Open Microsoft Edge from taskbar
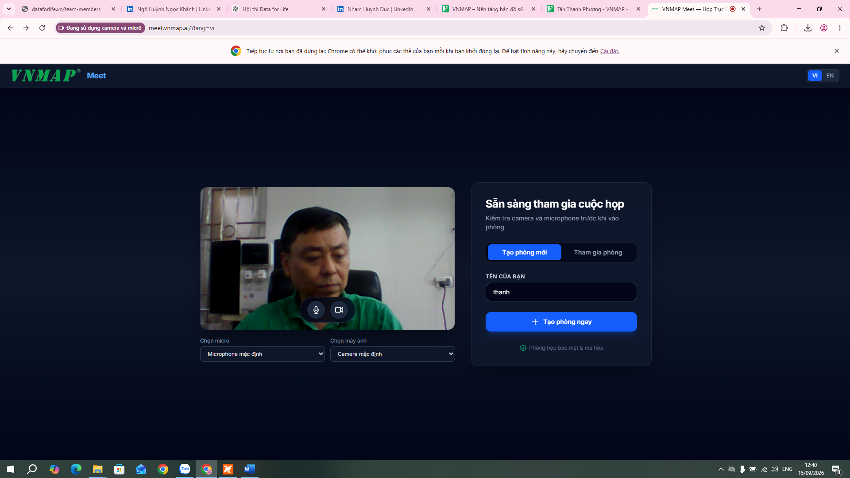 pyautogui.click(x=76, y=469)
